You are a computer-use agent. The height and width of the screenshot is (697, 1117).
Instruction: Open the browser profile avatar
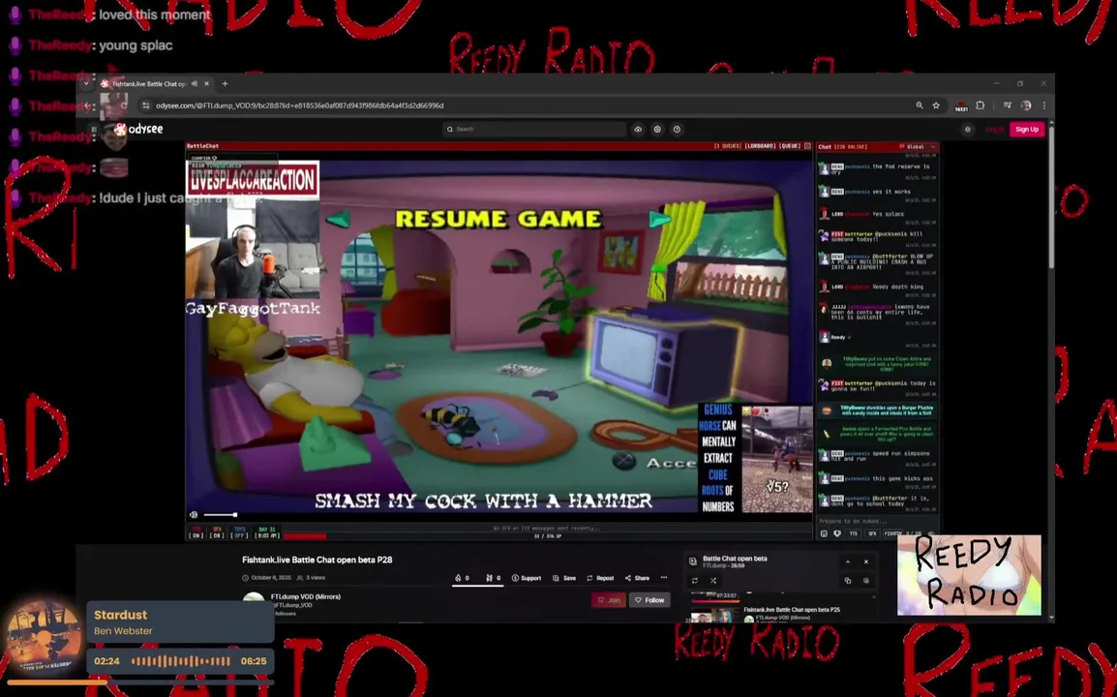click(x=1026, y=106)
